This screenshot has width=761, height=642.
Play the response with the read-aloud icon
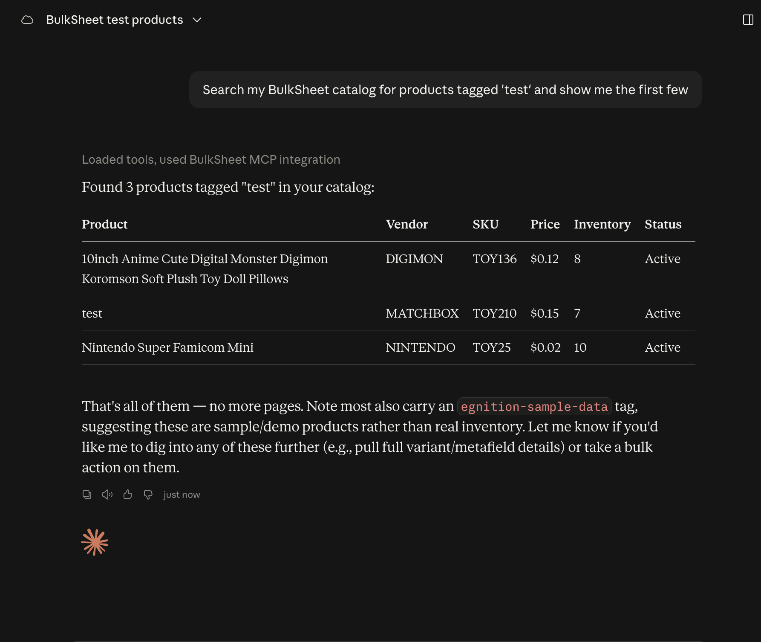pyautogui.click(x=107, y=495)
